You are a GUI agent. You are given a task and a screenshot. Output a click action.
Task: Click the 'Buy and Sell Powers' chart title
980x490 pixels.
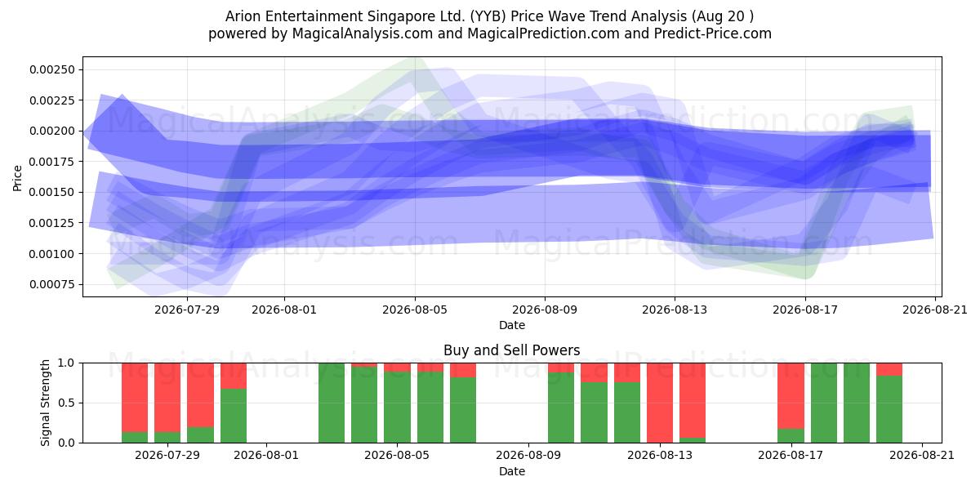click(x=512, y=350)
